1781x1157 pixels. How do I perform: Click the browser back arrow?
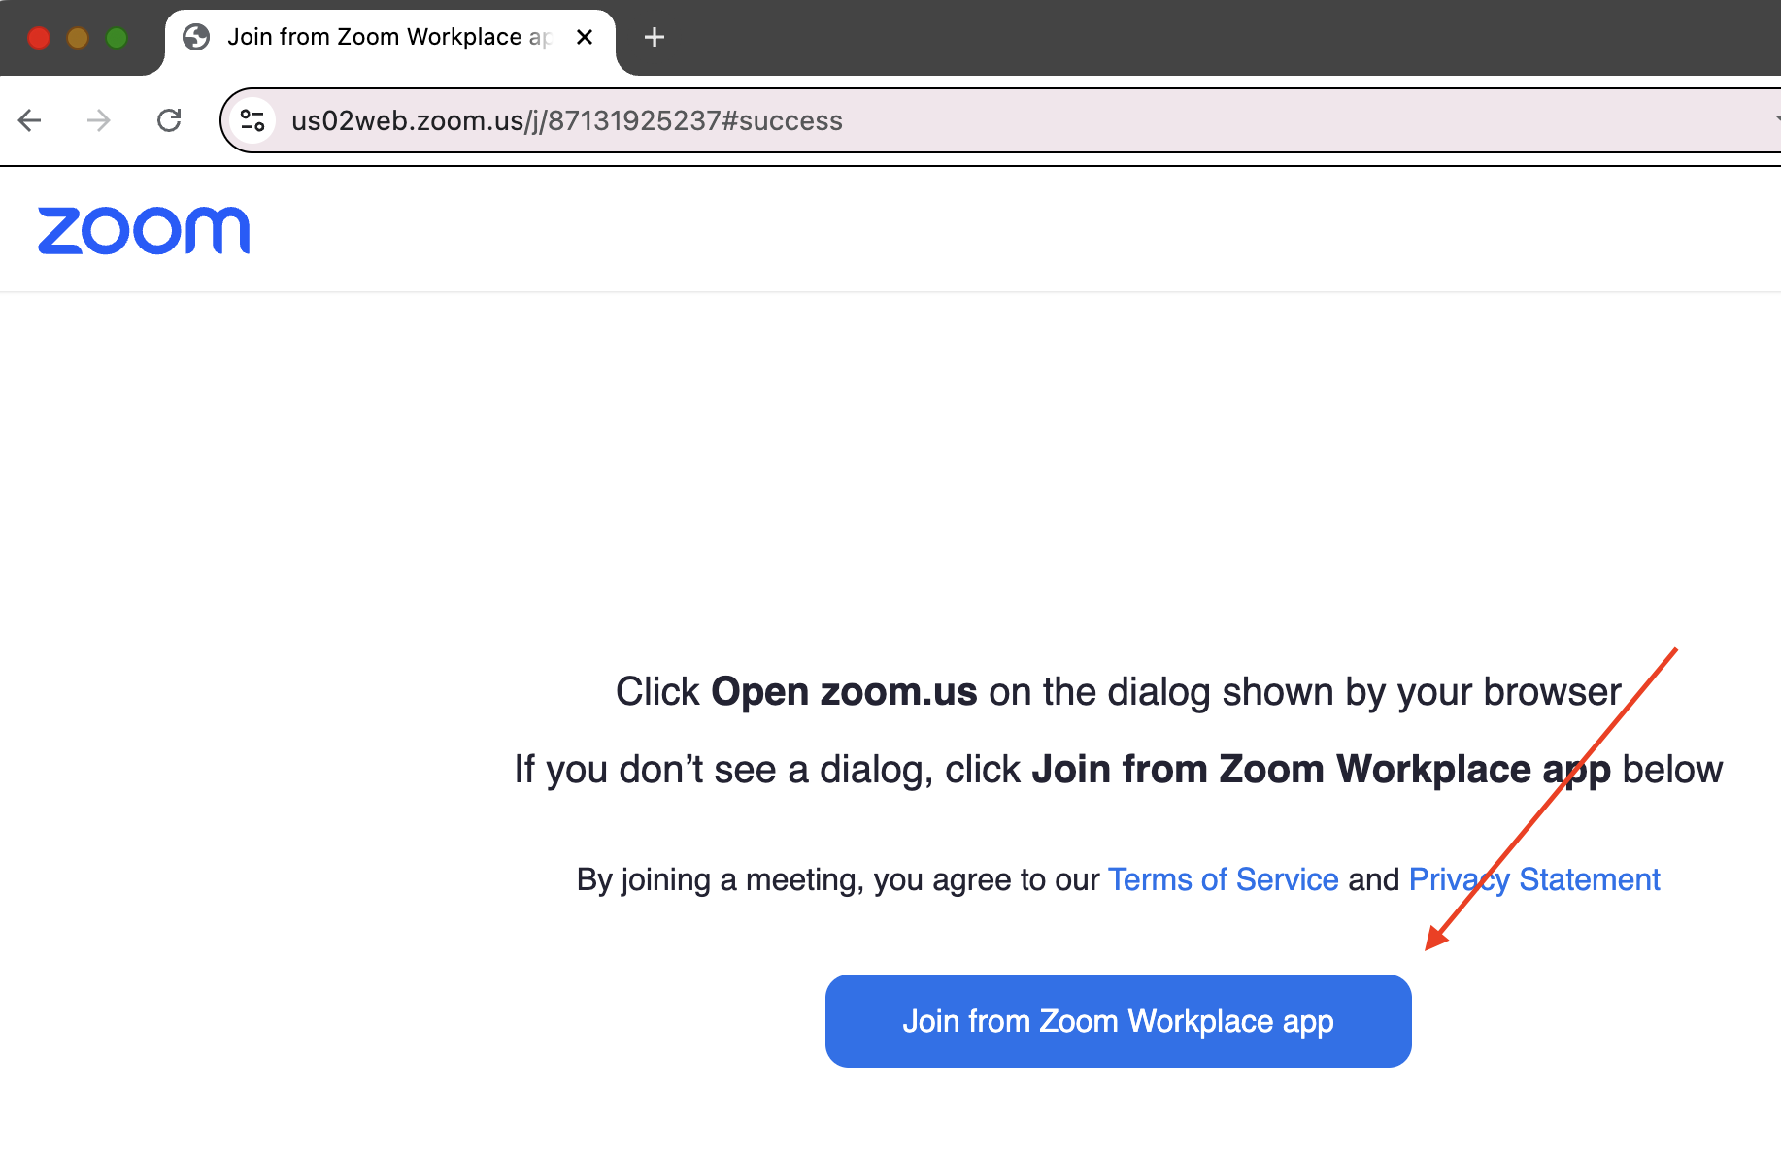point(30,120)
